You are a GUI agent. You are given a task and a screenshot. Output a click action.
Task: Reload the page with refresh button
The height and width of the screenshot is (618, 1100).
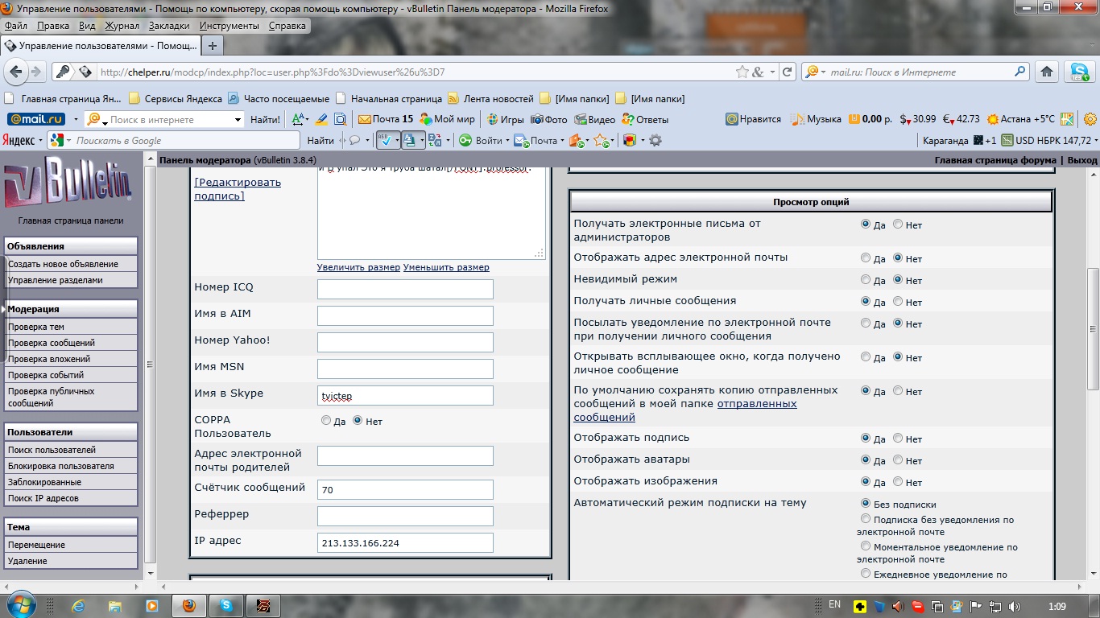(788, 72)
